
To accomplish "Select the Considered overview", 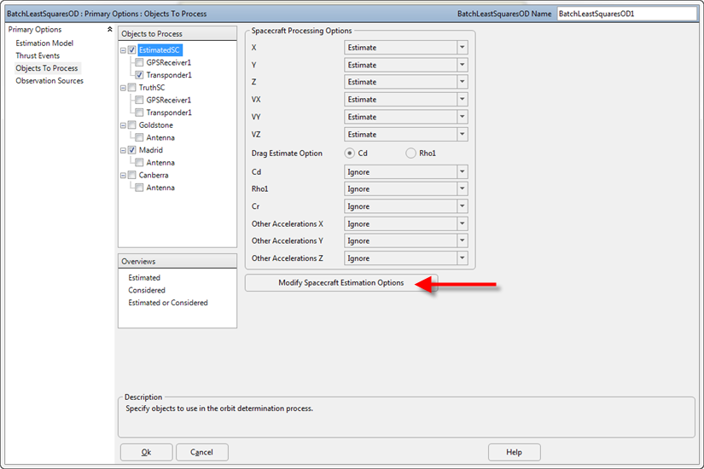I will (x=147, y=291).
